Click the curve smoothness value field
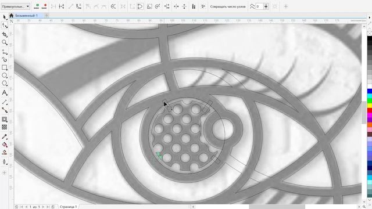This screenshot has height=209, width=372. [x=259, y=6]
